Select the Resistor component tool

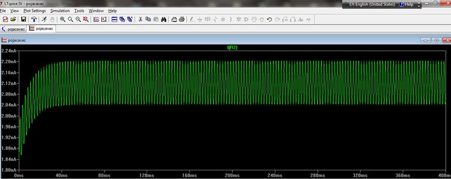(x=216, y=19)
